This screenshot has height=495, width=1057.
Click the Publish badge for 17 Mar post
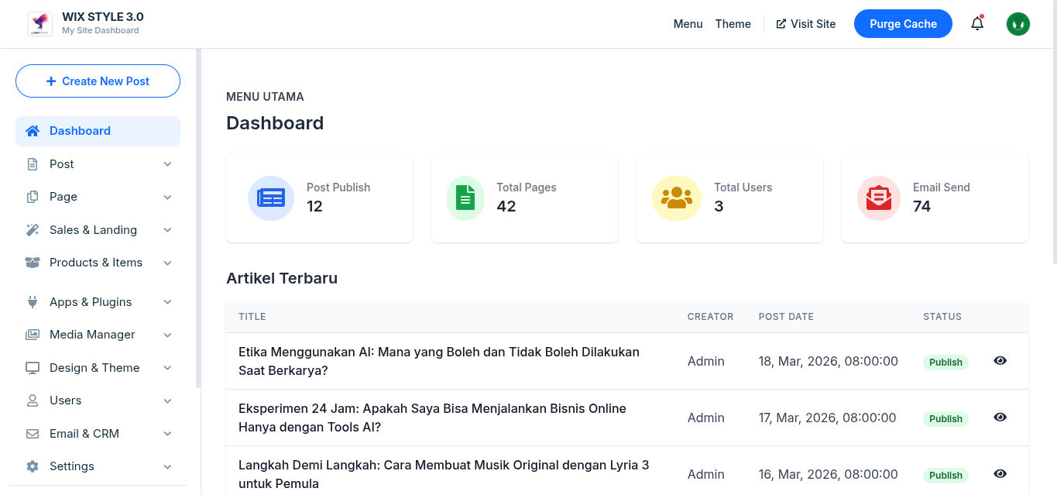pyautogui.click(x=945, y=418)
